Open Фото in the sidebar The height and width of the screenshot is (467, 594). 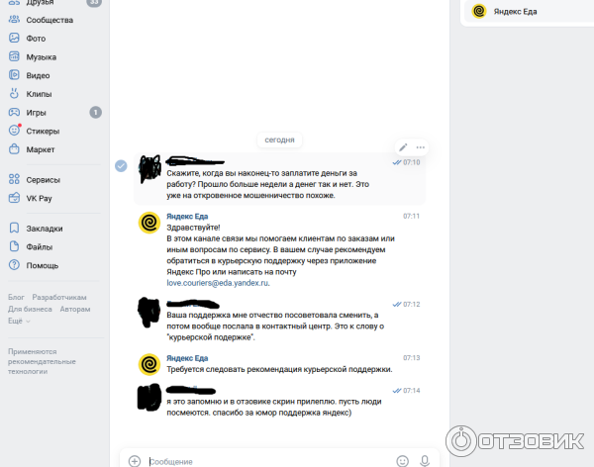36,39
